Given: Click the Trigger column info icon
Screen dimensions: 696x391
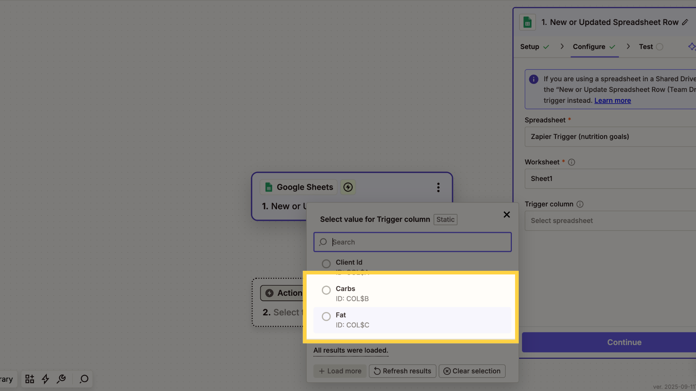Looking at the screenshot, I should [x=580, y=204].
